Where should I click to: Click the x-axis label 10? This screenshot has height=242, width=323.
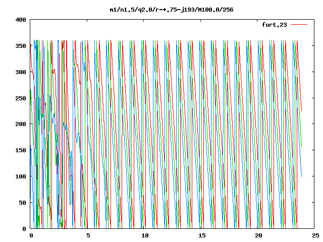pos(145,235)
